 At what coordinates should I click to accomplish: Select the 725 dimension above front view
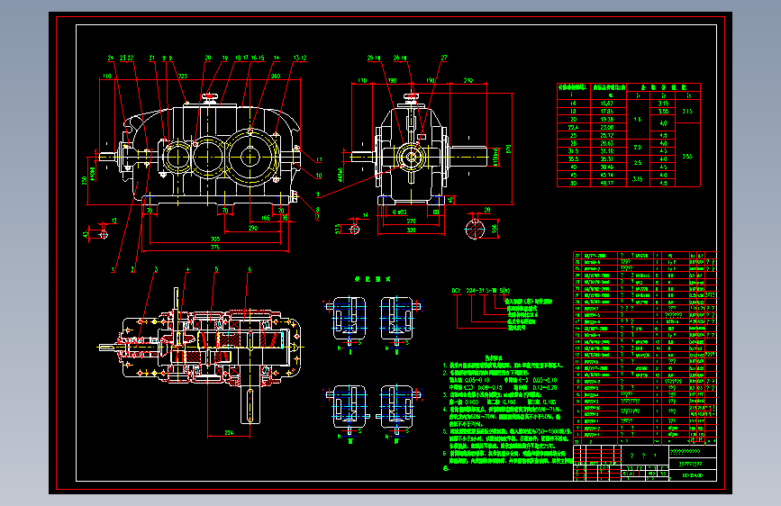coord(183,77)
